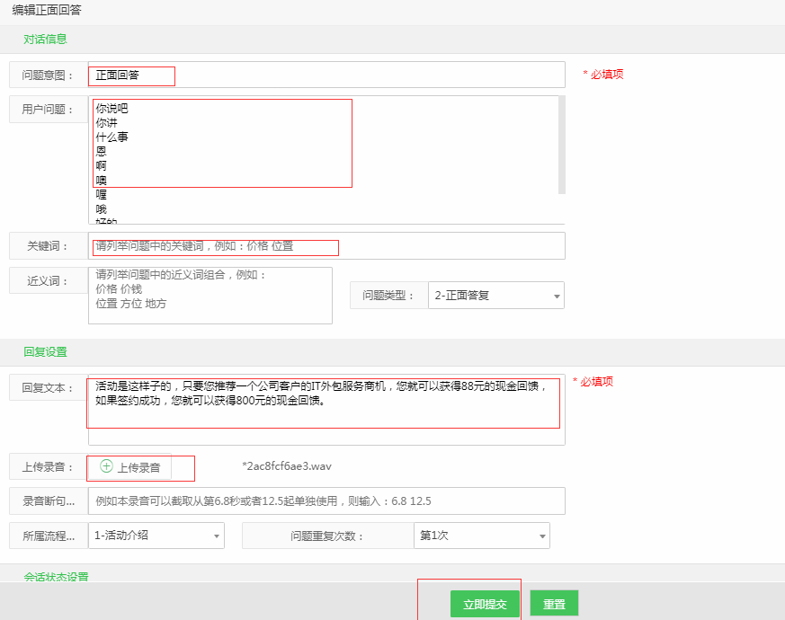
Task: Open the 问题类型 dropdown showing 2-正面答复
Action: [495, 296]
